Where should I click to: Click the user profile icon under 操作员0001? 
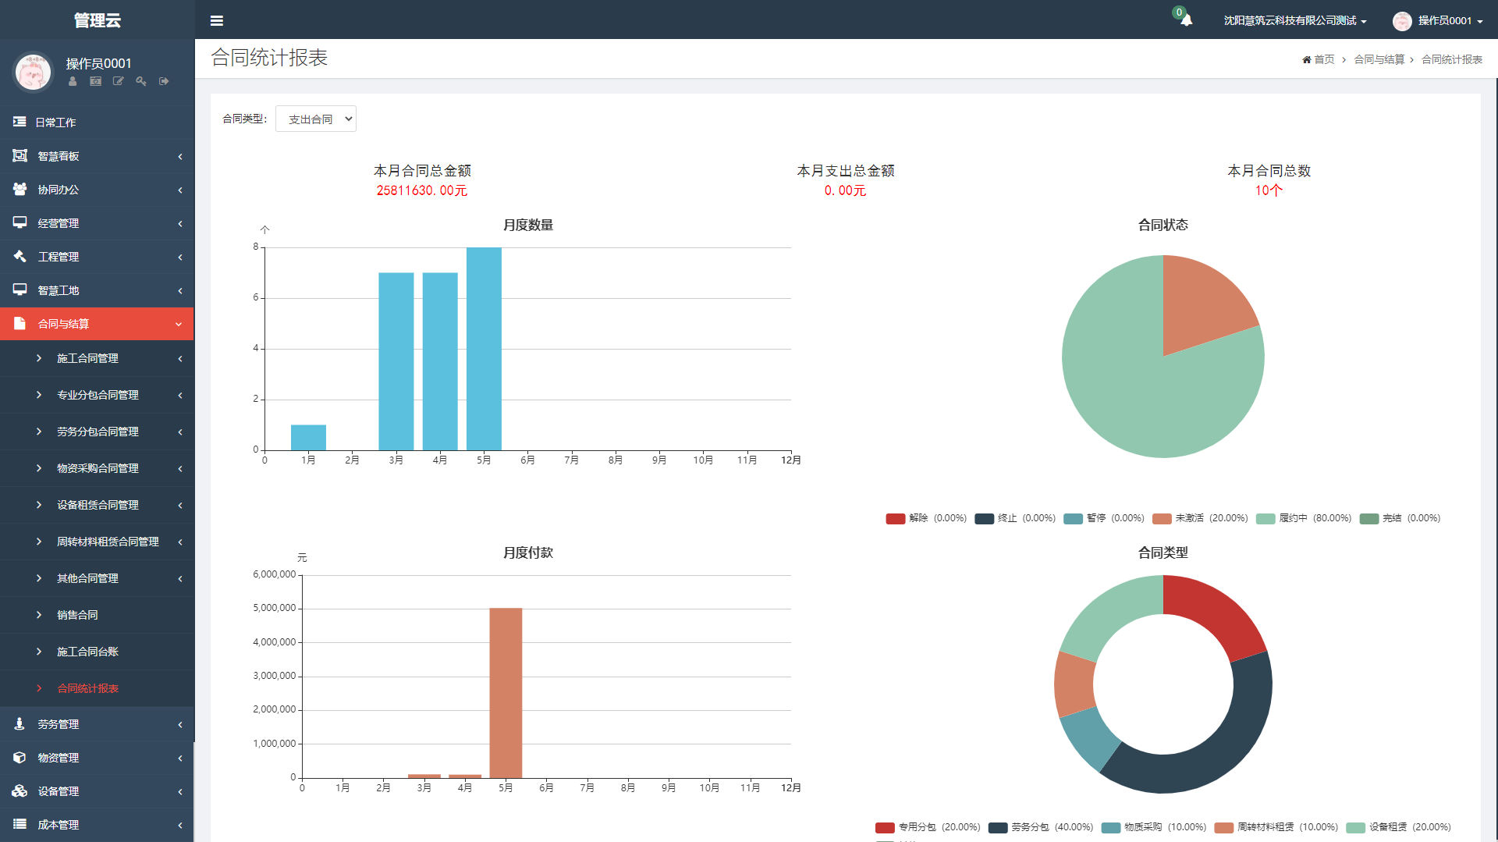73,81
